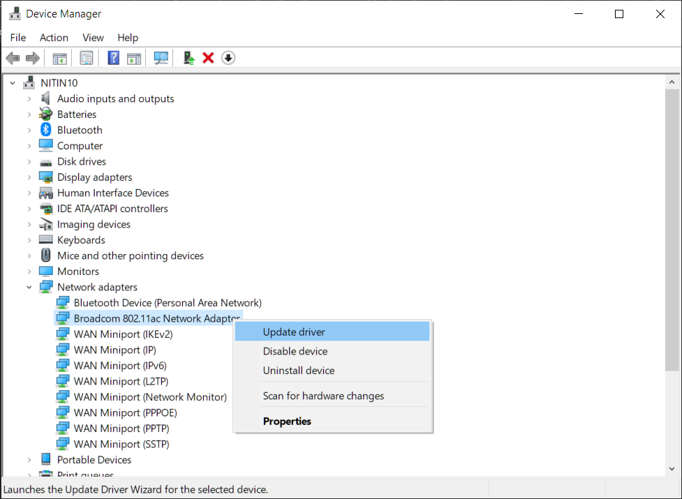Open the Properties sheet toolbar icon
The height and width of the screenshot is (499, 682).
(86, 58)
